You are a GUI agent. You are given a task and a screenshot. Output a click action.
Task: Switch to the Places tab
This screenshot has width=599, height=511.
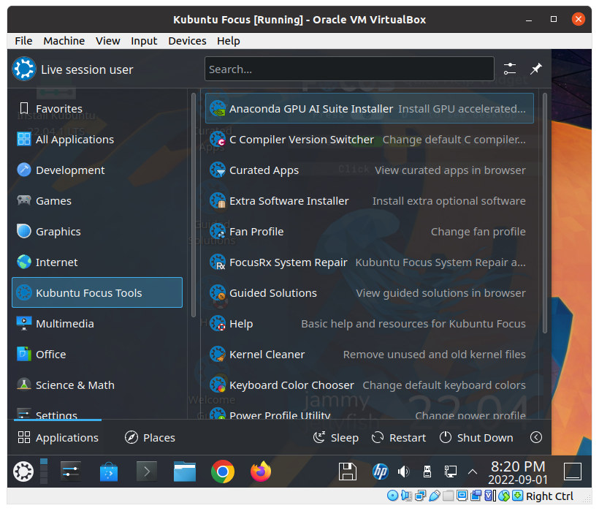[150, 437]
